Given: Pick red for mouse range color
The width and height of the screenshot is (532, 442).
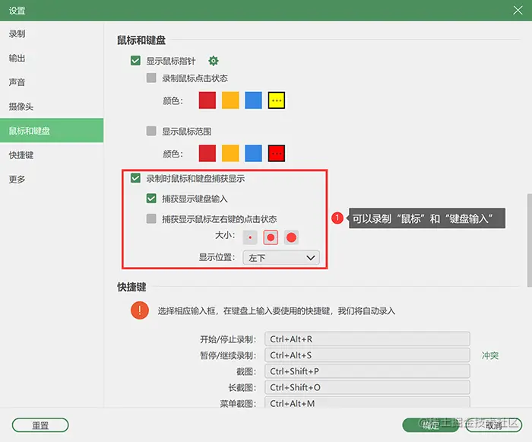Looking at the screenshot, I should click(207, 153).
